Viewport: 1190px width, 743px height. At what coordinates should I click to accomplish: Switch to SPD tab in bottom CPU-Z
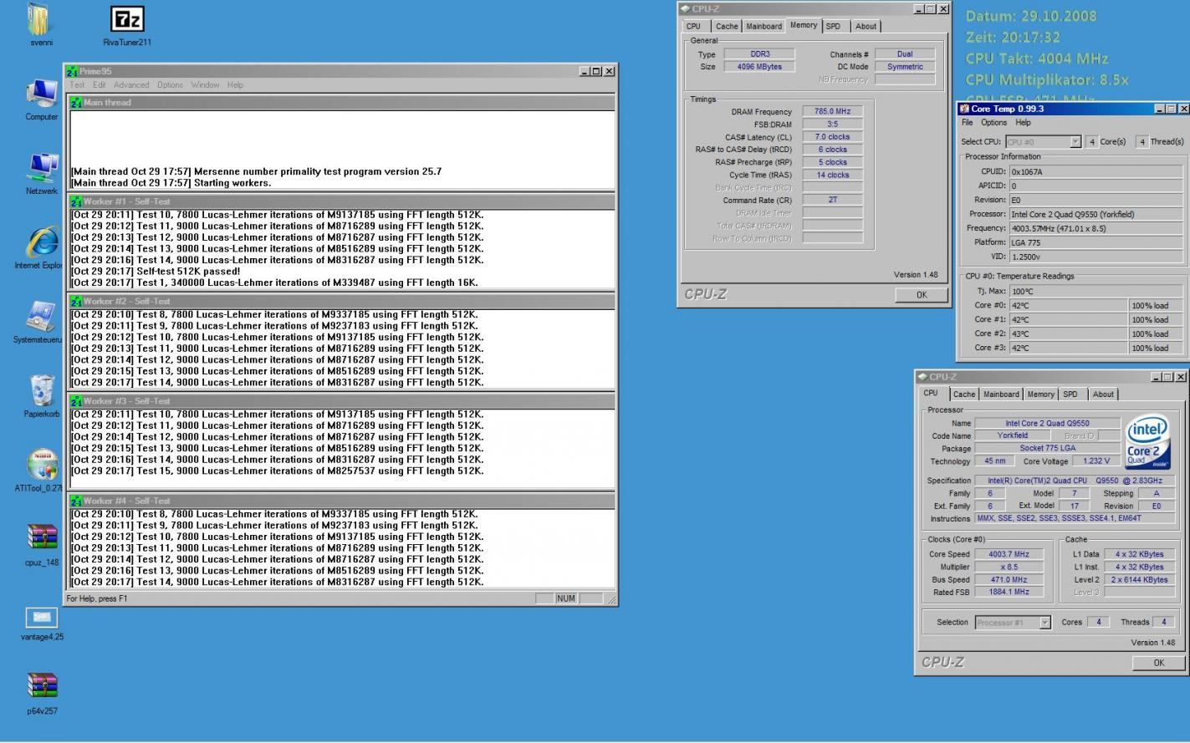tap(1070, 394)
